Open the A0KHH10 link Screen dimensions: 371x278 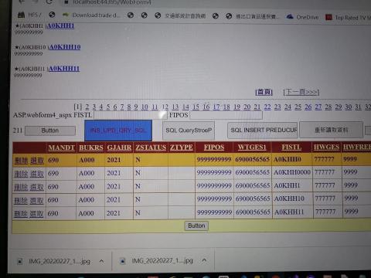[x=65, y=47]
